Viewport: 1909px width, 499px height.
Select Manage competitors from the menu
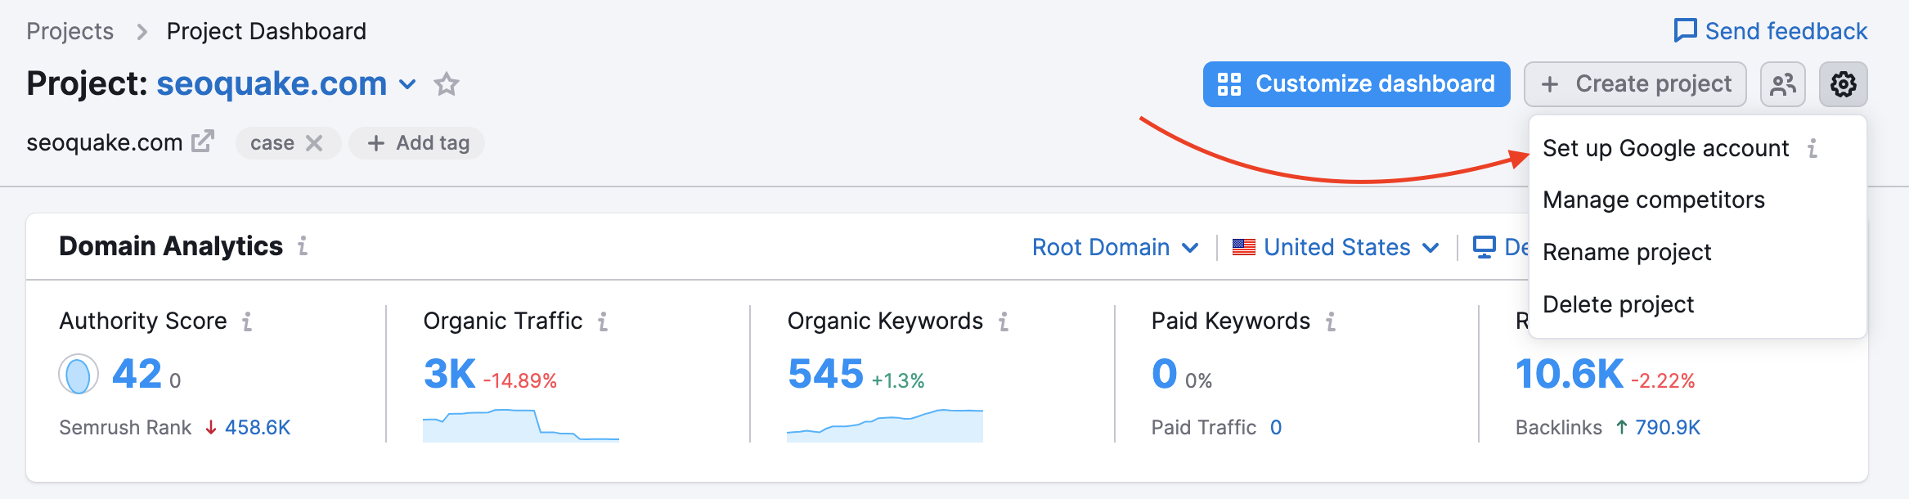[1698, 200]
